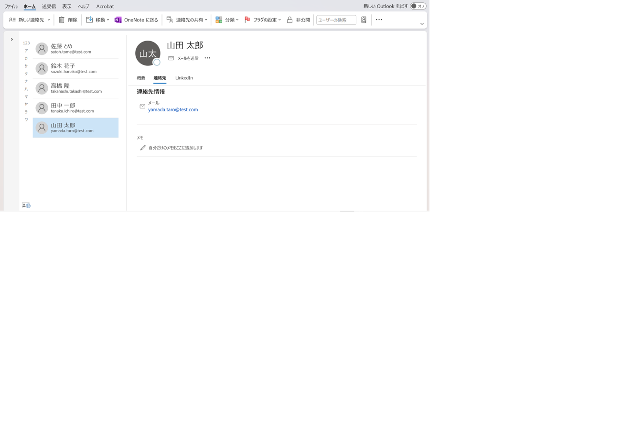Jump to ア in index

[x=26, y=51]
